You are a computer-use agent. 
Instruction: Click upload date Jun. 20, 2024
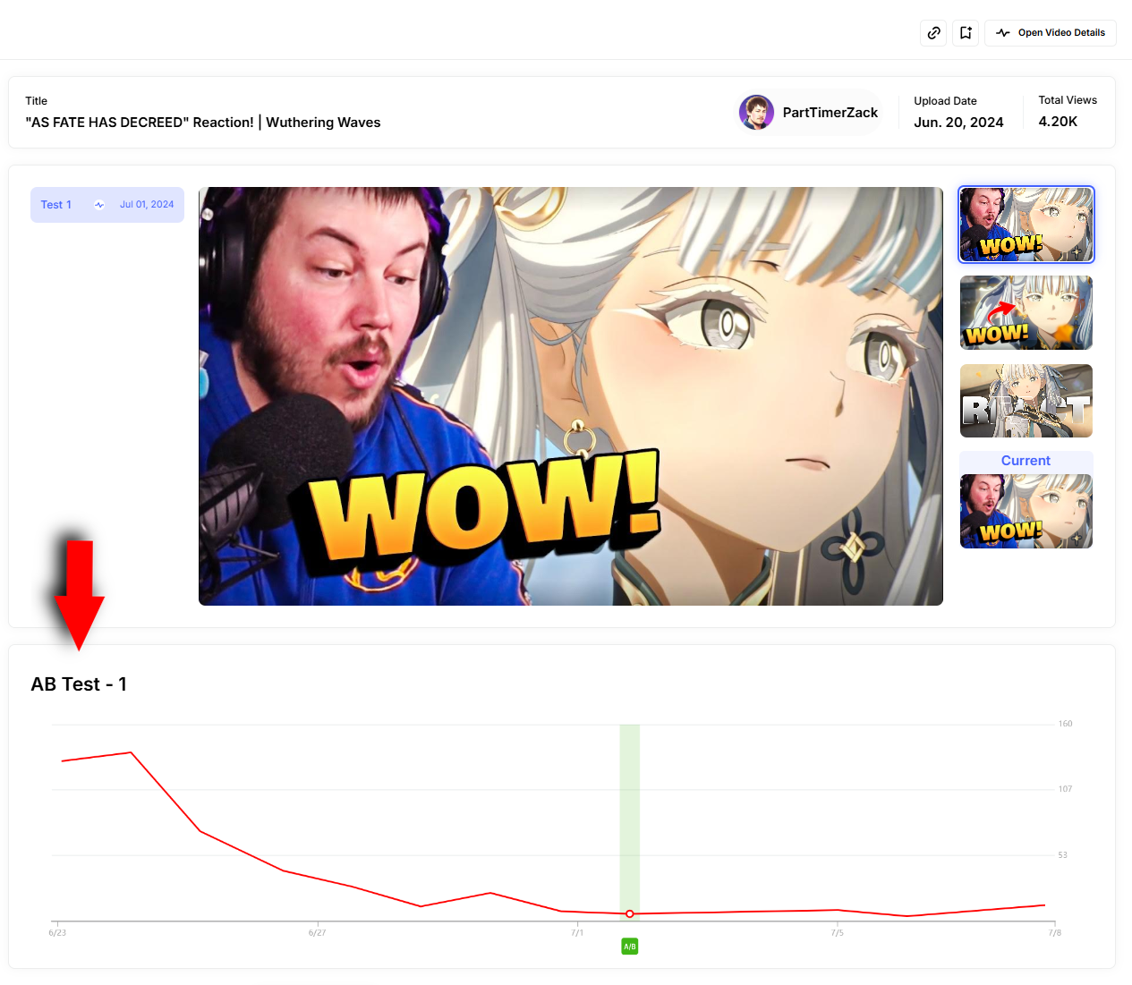(958, 123)
